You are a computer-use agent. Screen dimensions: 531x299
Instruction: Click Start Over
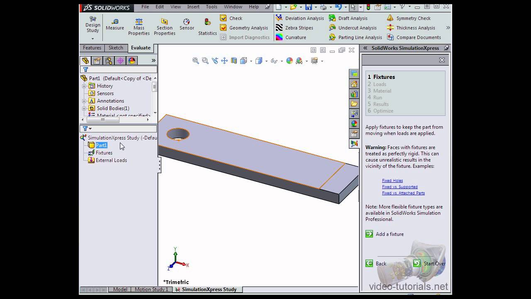coord(429,264)
